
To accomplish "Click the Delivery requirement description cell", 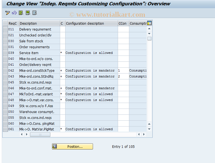I will tap(40, 29).
